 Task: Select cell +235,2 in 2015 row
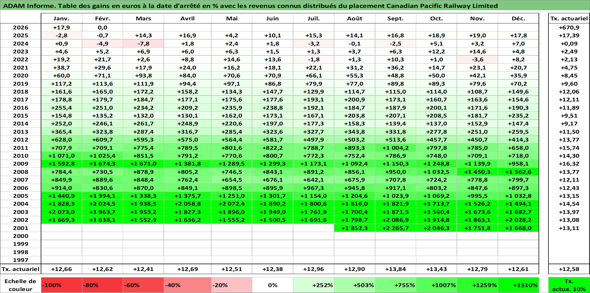click(x=518, y=116)
